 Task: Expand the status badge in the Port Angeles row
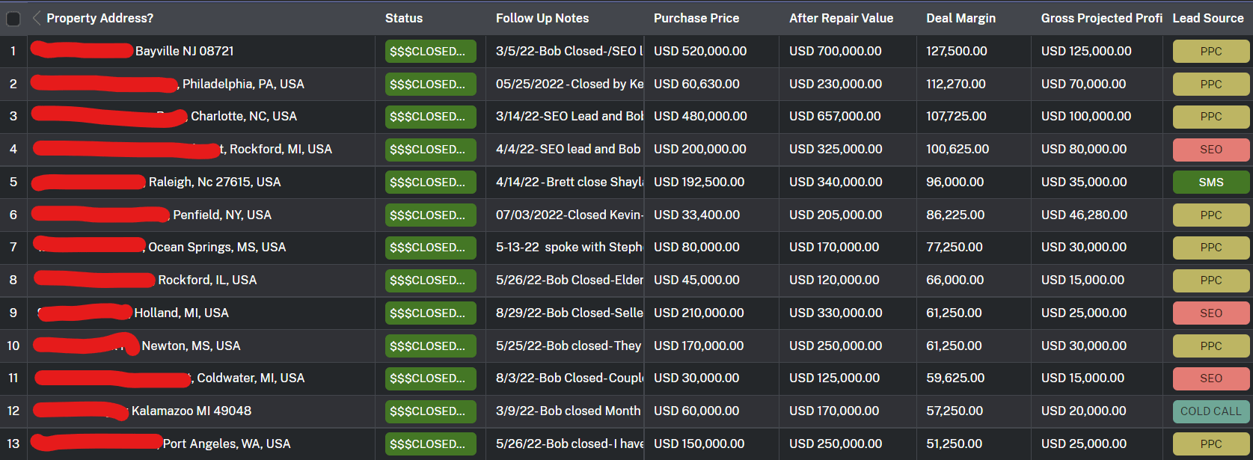pos(430,444)
